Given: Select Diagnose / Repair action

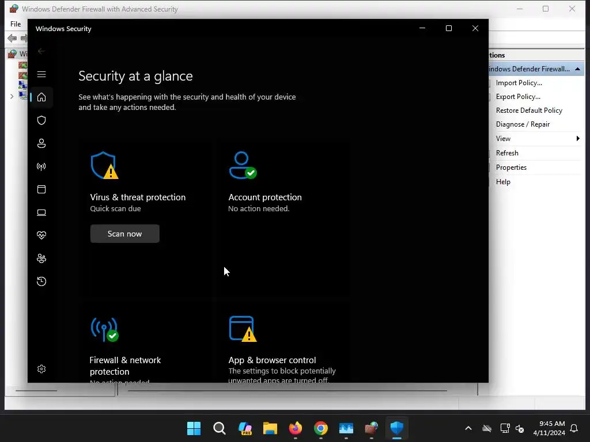Looking at the screenshot, I should 523,124.
